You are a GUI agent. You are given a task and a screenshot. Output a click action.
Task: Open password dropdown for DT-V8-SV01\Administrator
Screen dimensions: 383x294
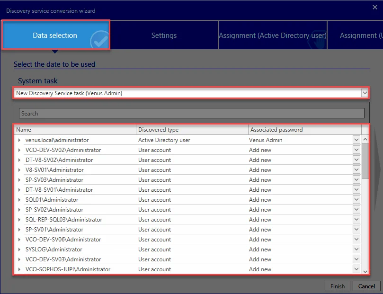[x=356, y=189]
